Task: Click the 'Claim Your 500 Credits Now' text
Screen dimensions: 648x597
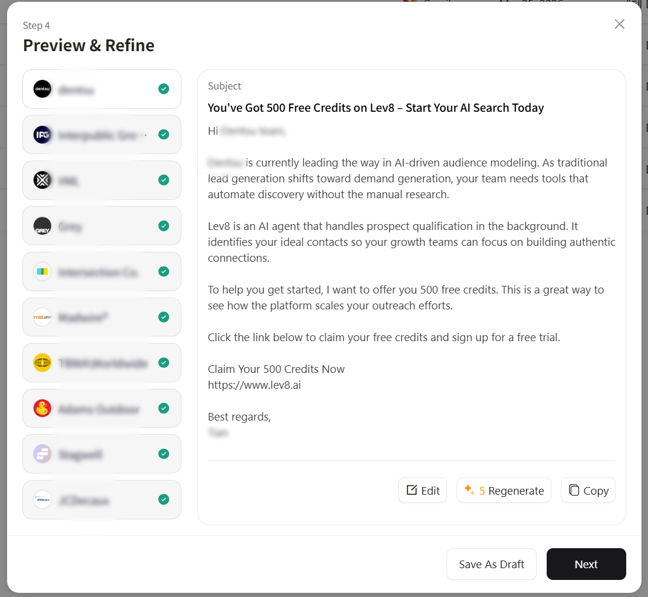Action: (x=276, y=369)
